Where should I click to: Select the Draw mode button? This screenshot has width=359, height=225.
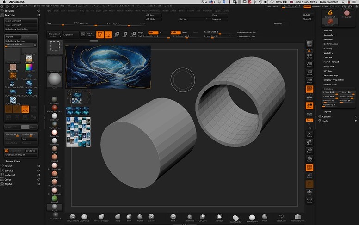[108, 35]
